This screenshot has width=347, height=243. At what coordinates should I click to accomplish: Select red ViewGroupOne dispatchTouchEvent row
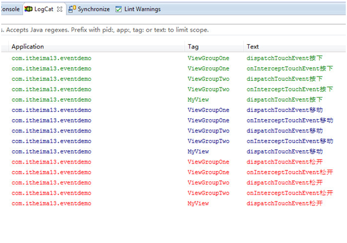[173, 162]
